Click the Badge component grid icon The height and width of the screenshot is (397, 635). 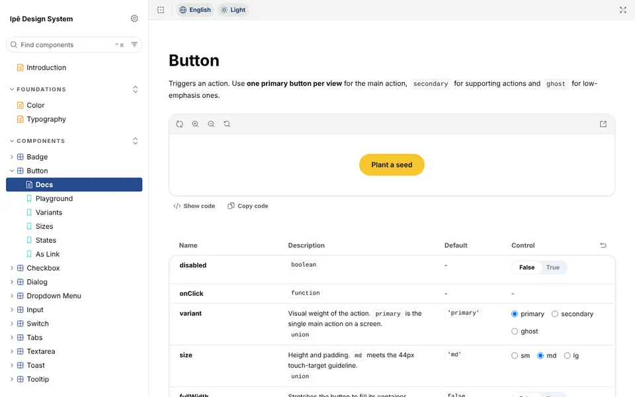click(21, 157)
